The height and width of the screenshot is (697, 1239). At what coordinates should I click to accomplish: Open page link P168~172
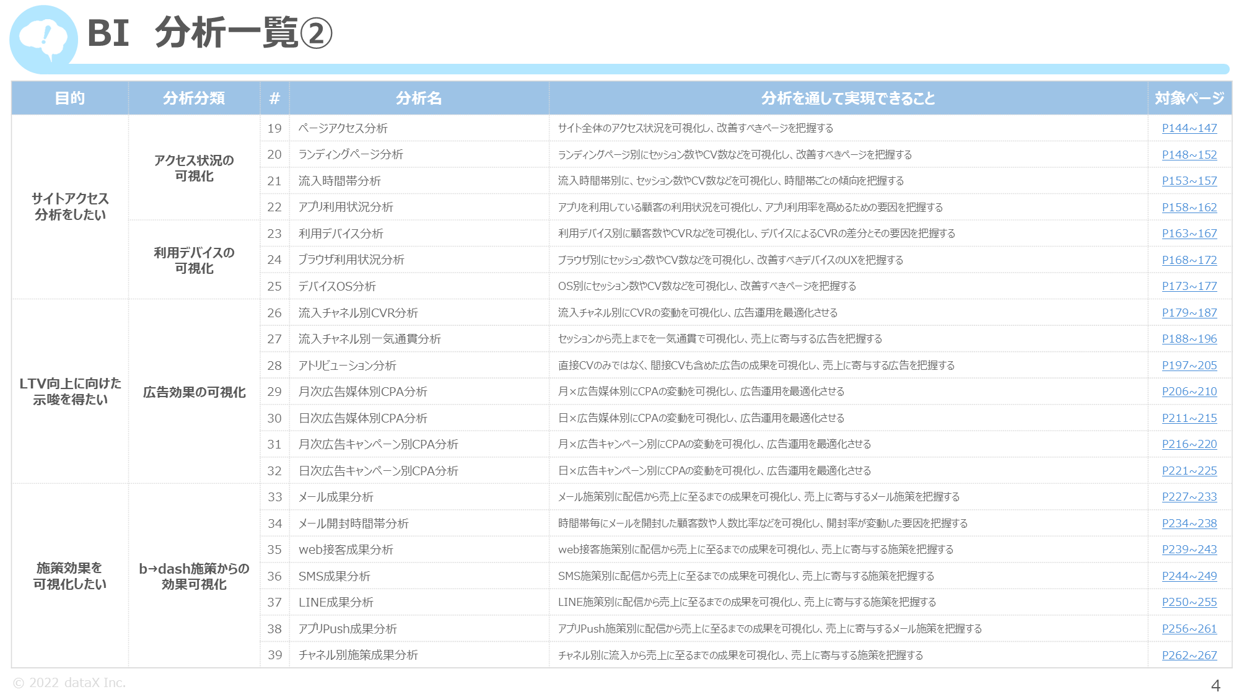(x=1189, y=260)
